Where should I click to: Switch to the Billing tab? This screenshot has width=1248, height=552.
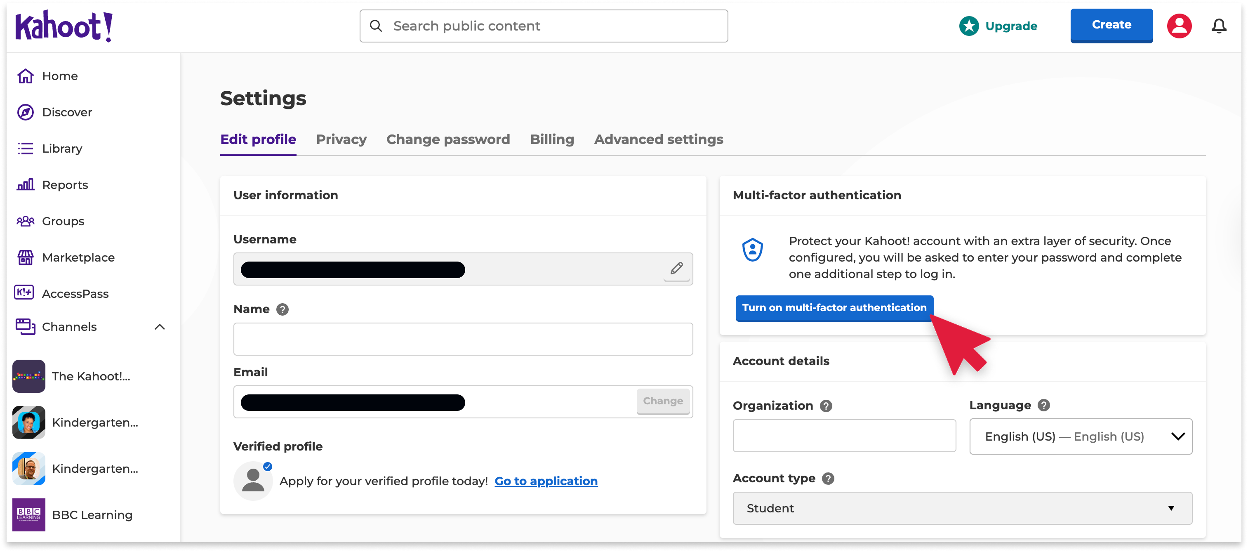552,139
